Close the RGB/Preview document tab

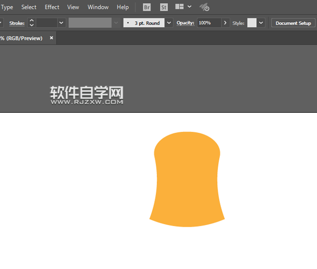click(x=51, y=38)
